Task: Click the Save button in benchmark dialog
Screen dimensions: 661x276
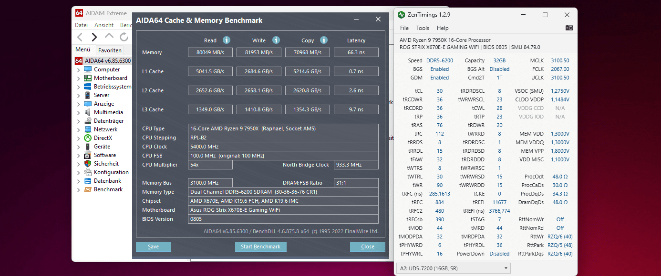Action: coord(154,246)
